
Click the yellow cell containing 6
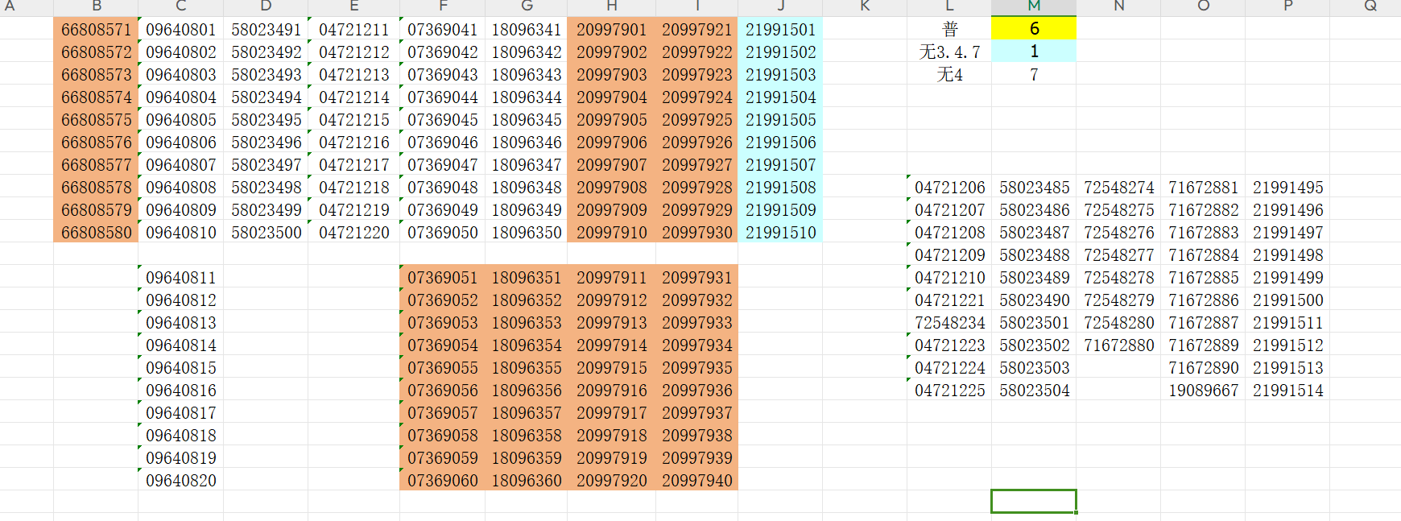[1034, 29]
